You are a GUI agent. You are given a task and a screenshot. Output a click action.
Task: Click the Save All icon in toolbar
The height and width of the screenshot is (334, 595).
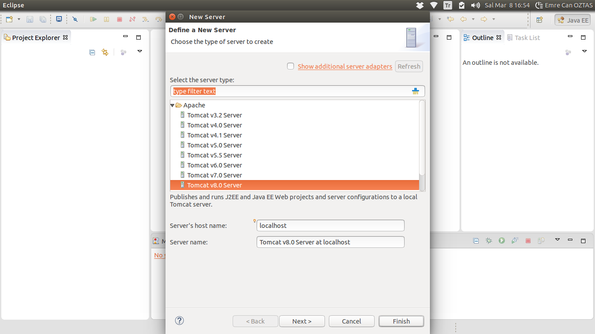(43, 20)
